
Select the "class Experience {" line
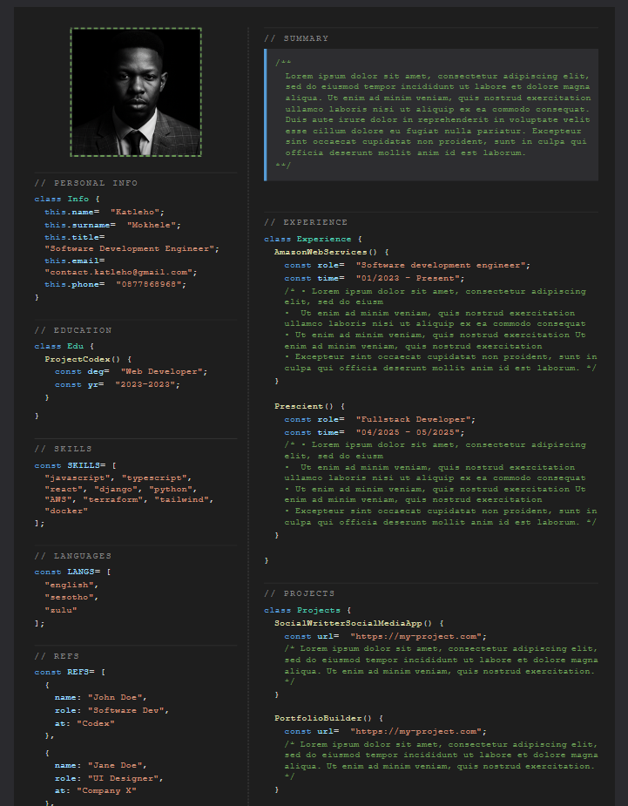[313, 239]
